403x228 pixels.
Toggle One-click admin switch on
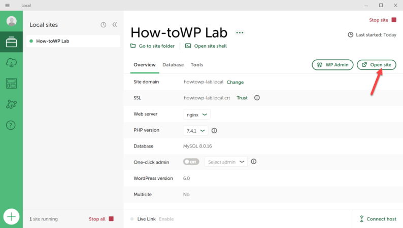click(x=191, y=162)
